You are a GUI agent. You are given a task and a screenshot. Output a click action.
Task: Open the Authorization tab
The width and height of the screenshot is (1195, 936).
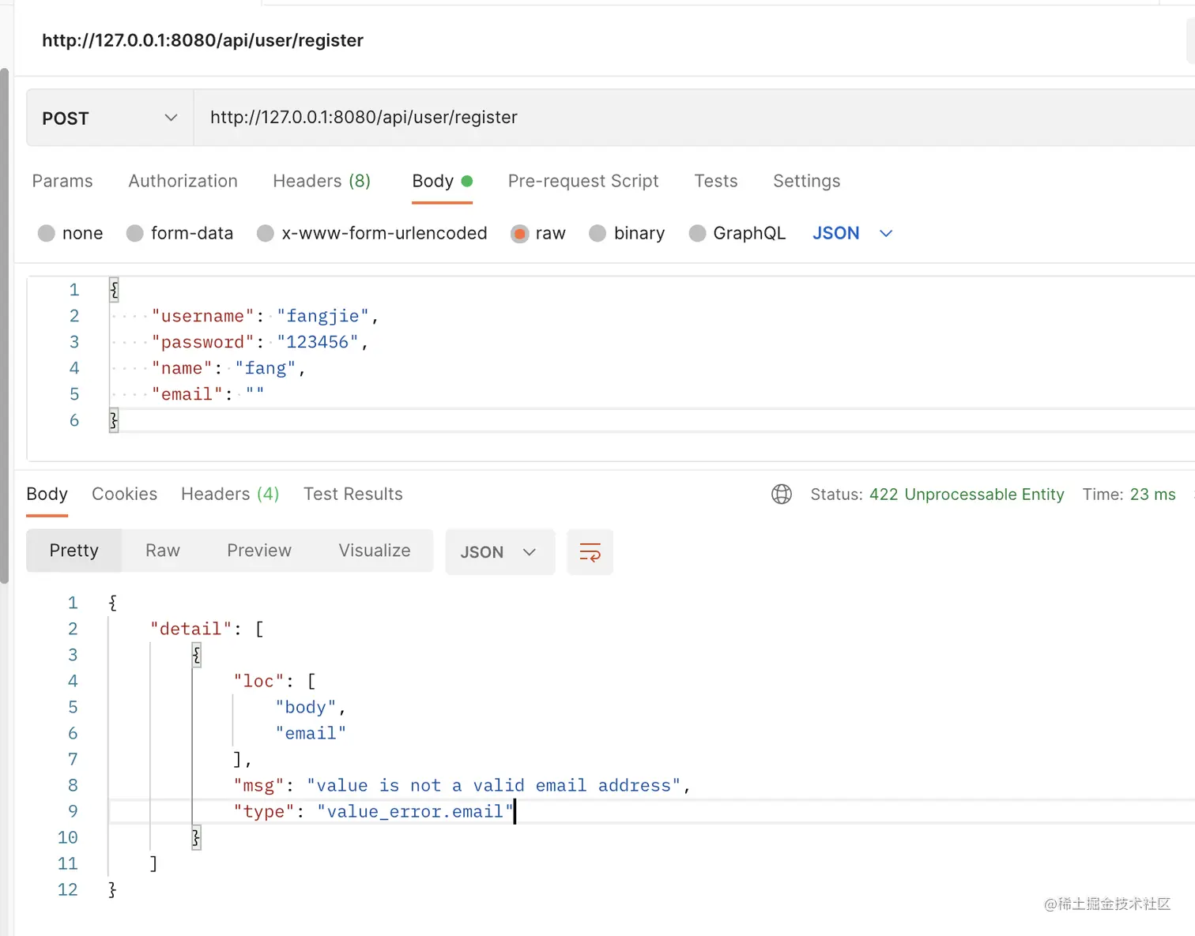(183, 181)
